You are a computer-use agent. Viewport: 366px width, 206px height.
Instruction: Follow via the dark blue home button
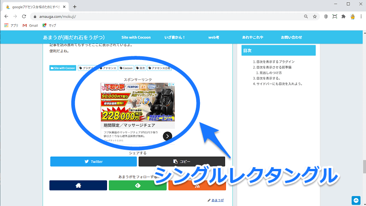click(x=78, y=185)
